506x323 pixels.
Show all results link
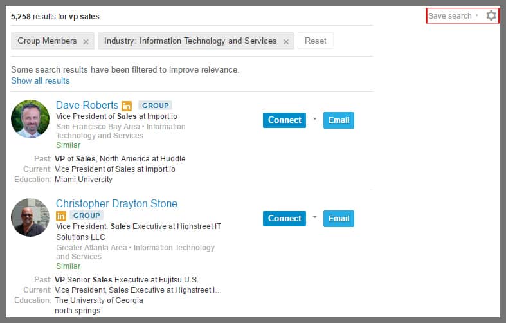tap(41, 80)
